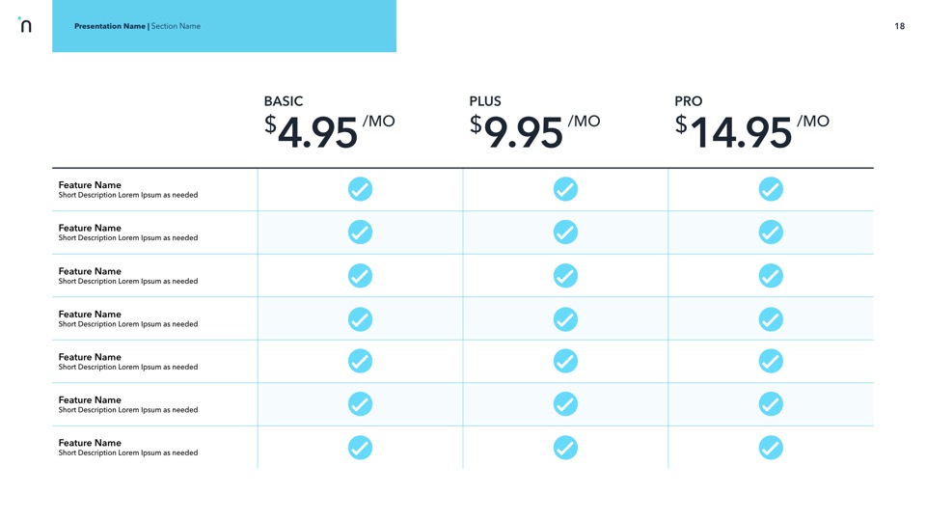Select the PRO plan heading
The height and width of the screenshot is (521, 926).
click(689, 101)
